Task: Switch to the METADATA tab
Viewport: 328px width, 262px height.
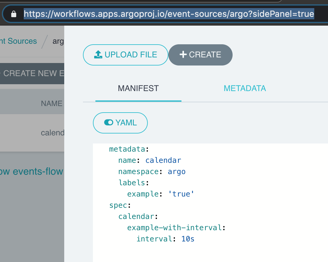Action: pyautogui.click(x=245, y=88)
